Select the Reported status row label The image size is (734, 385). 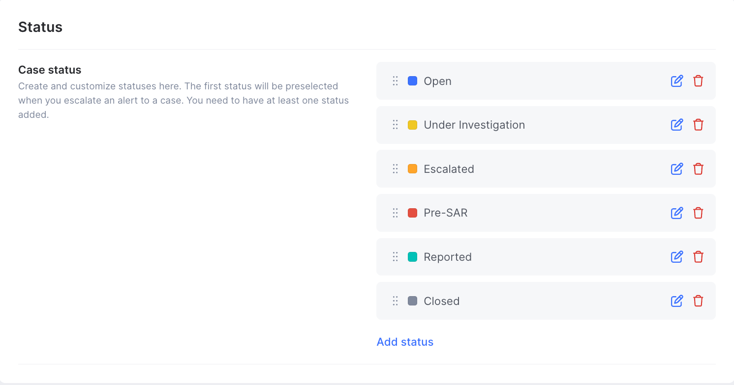click(x=448, y=257)
